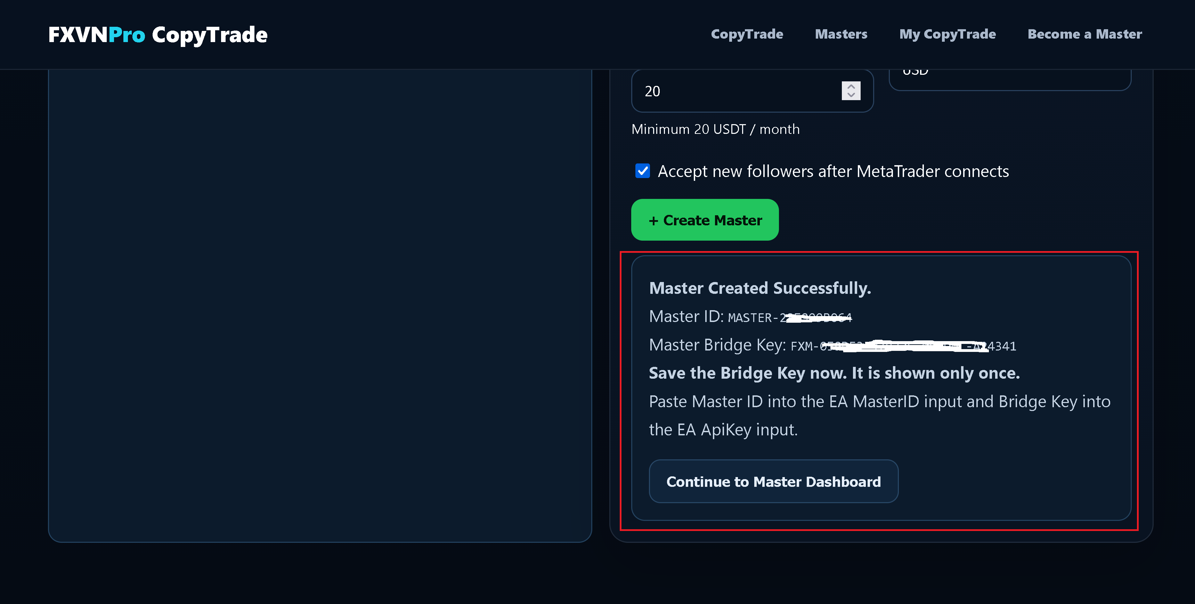Screen dimensions: 1195x604
Task: Open the Masters nav item
Action: (x=841, y=34)
